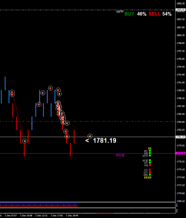Click the yellow 22 above M1

click(x=150, y=148)
